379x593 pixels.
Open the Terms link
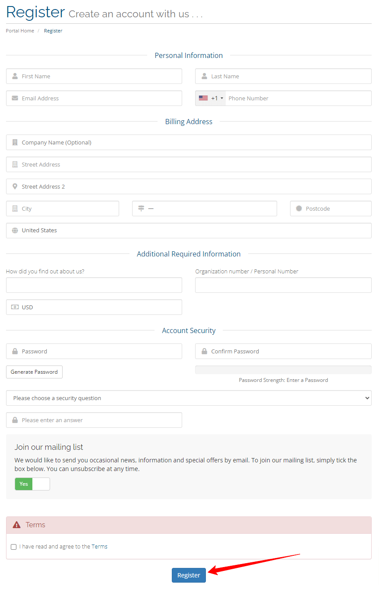tap(100, 547)
